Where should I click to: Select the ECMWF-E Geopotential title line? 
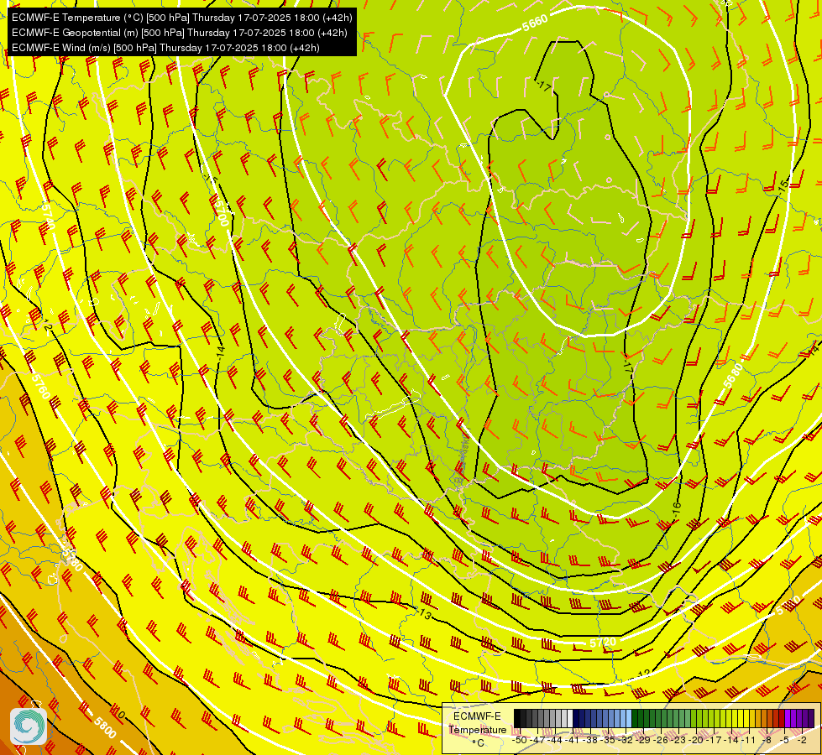tap(180, 33)
